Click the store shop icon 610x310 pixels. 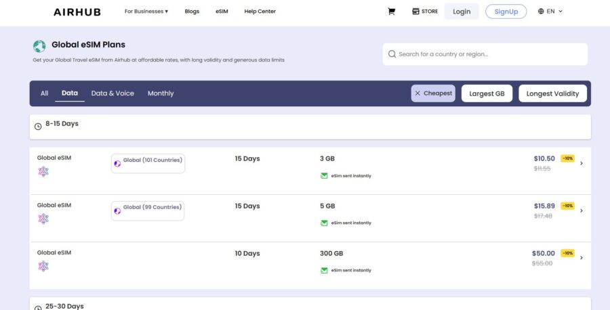pyautogui.click(x=415, y=12)
